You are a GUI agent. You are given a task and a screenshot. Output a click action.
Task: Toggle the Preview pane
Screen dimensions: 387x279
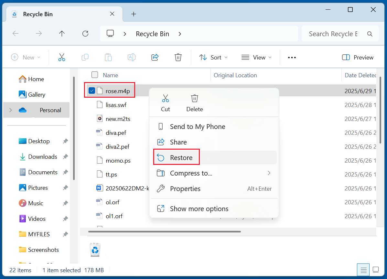pyautogui.click(x=358, y=57)
